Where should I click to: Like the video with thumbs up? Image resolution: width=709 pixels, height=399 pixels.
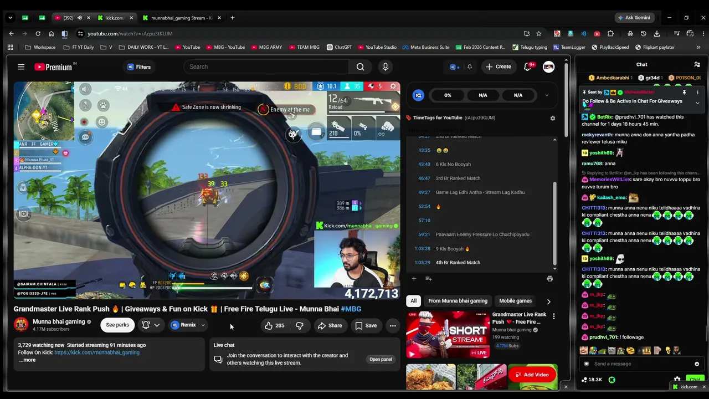click(275, 325)
